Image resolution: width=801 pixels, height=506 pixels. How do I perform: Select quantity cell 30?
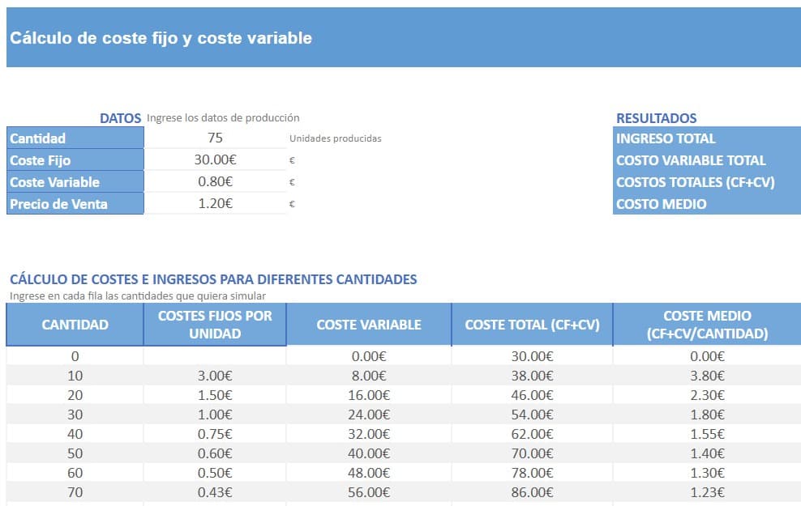[75, 415]
